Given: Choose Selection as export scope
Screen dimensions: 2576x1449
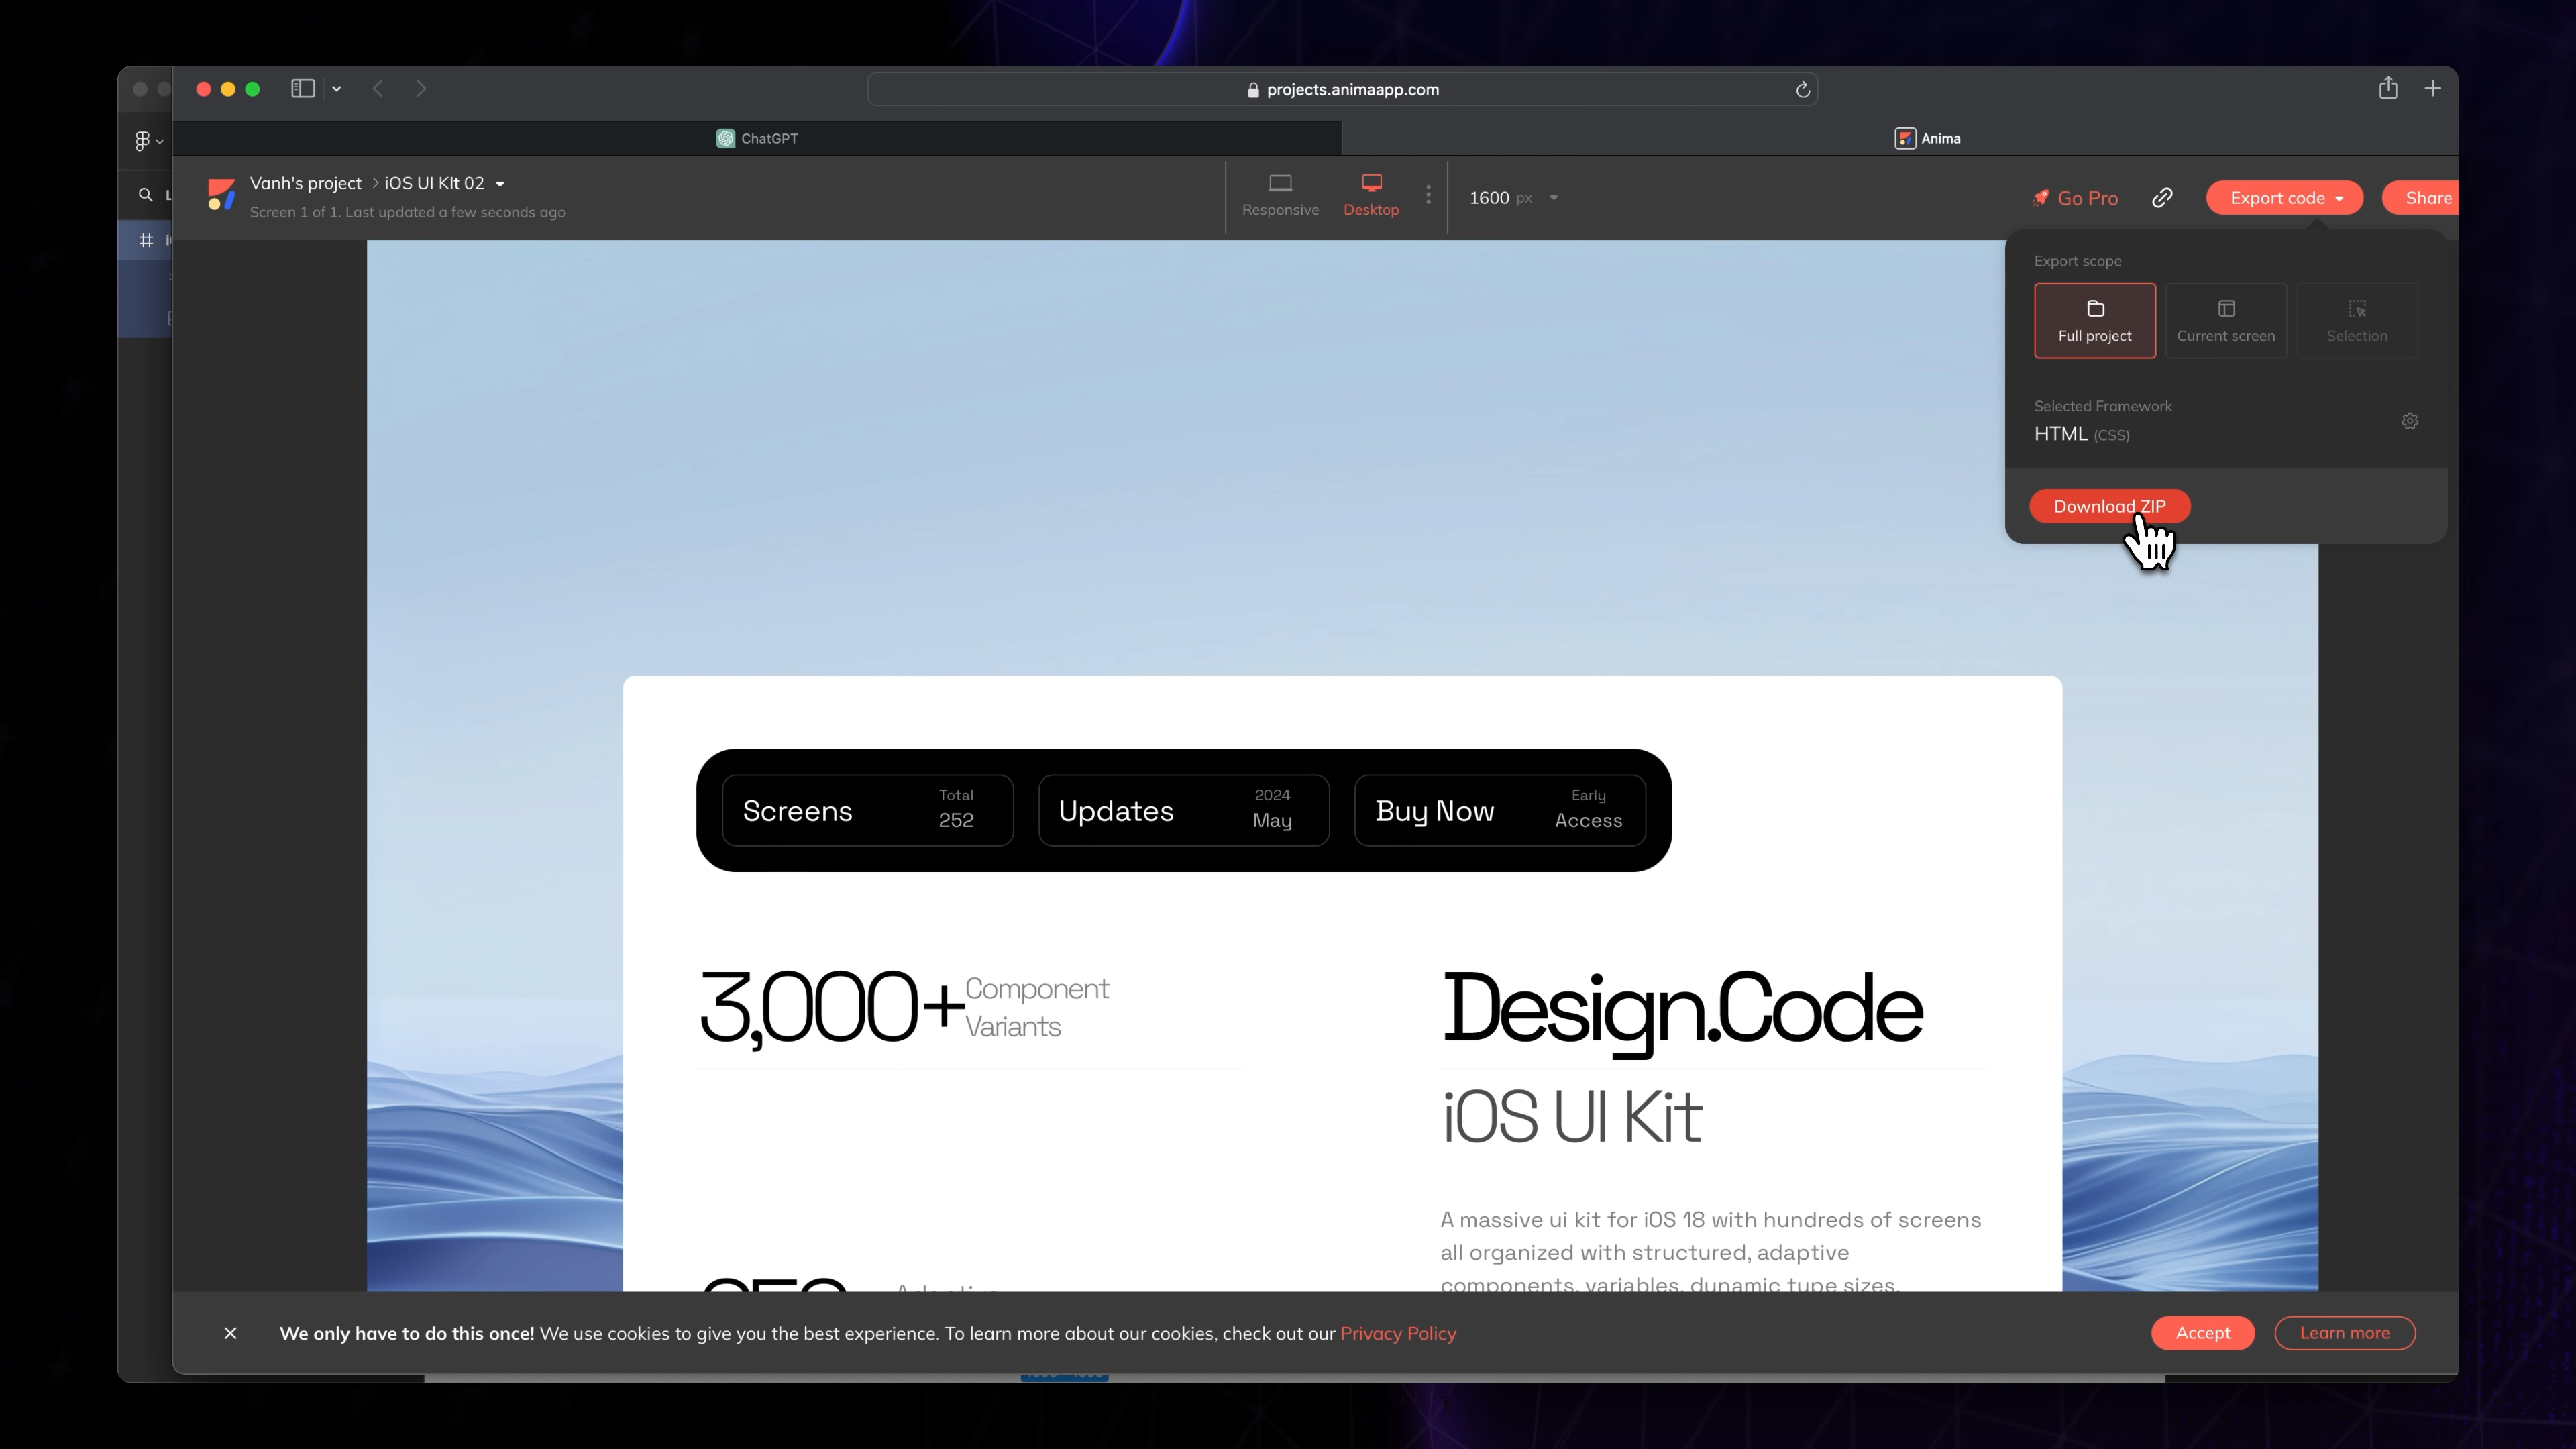Looking at the screenshot, I should (x=2357, y=320).
